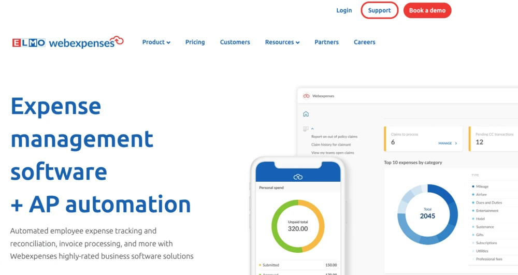
Task: Go to the Customers page
Action: point(235,42)
